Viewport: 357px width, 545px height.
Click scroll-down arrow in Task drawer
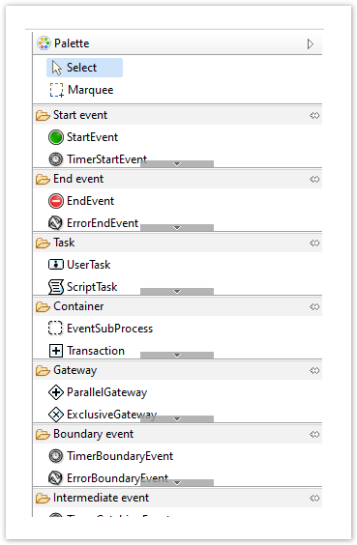pos(177,291)
